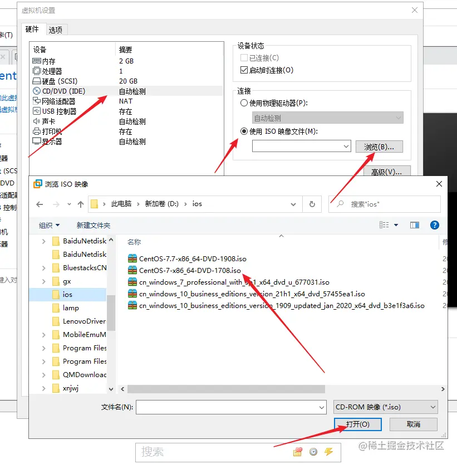Click 新加卷 (D:) in the breadcrumb path
This screenshot has width=457, height=464.
click(162, 204)
